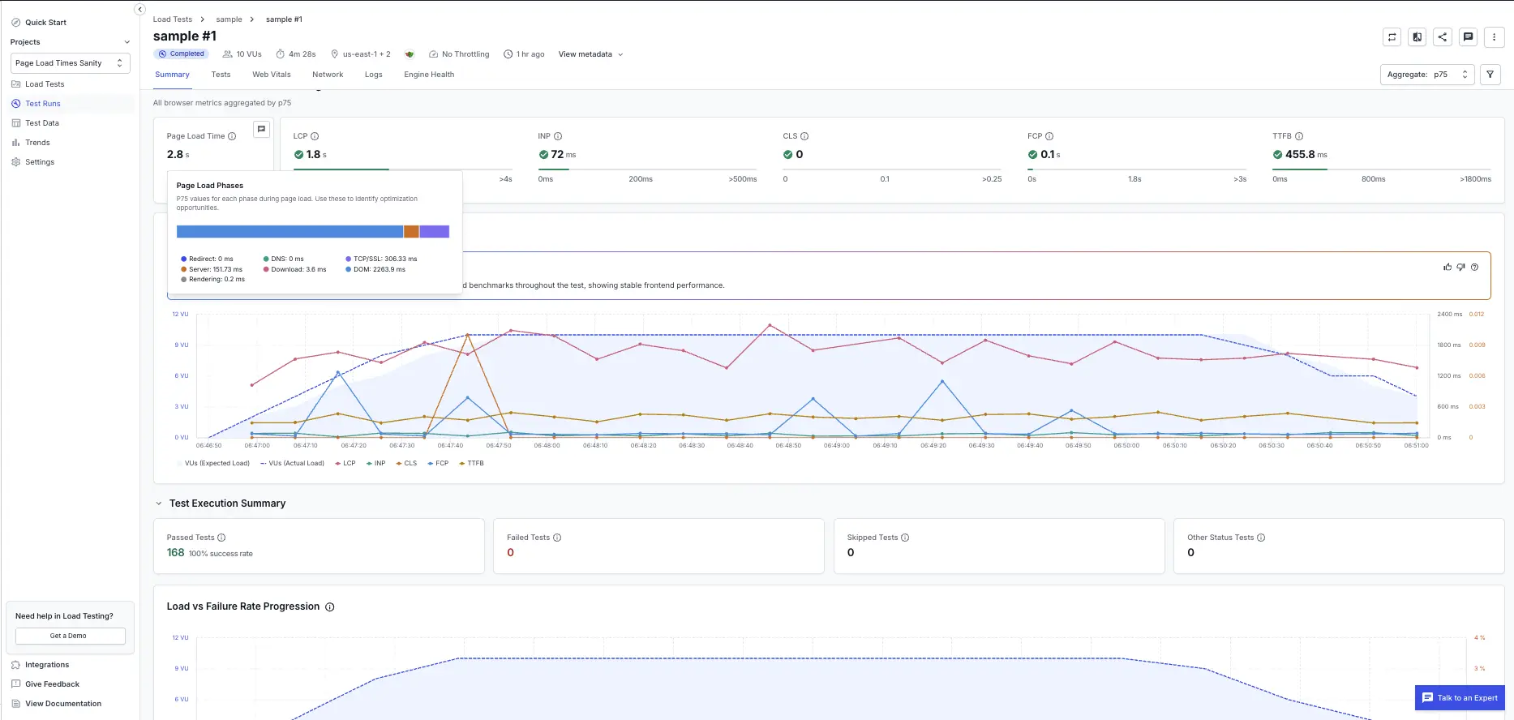Toggle VUs (Expected Load) legend series
This screenshot has width=1514, height=720.
click(213, 464)
